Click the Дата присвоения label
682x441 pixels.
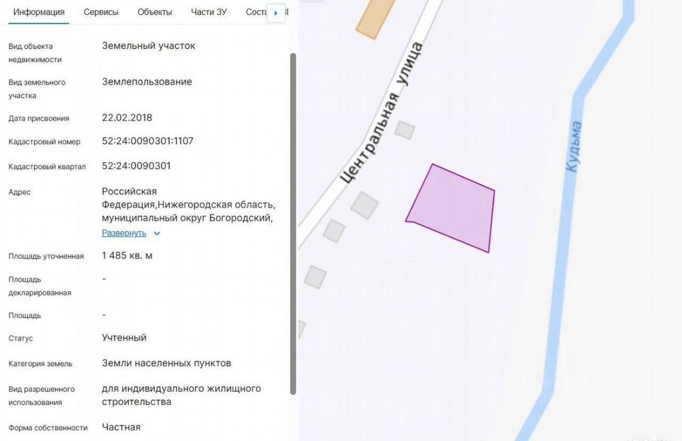[x=39, y=118]
